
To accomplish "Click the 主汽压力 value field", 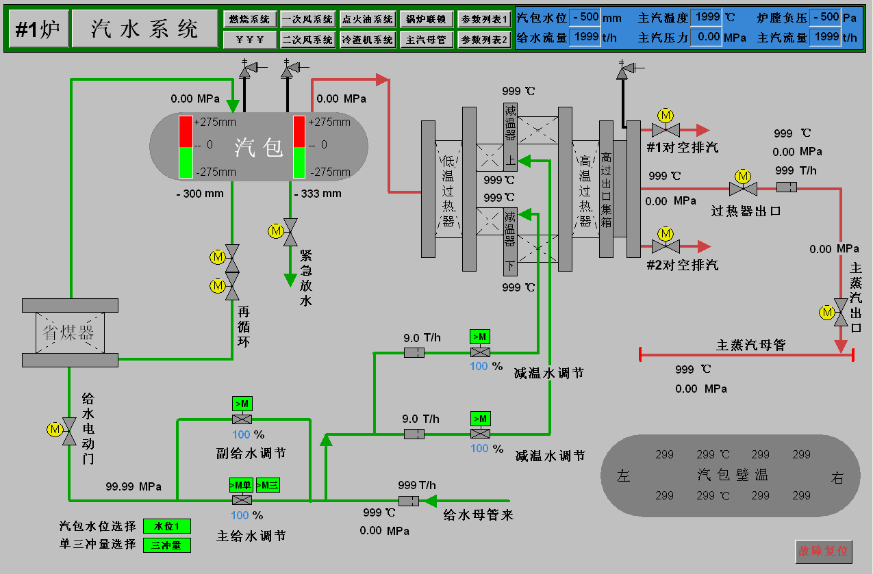I will tap(705, 37).
